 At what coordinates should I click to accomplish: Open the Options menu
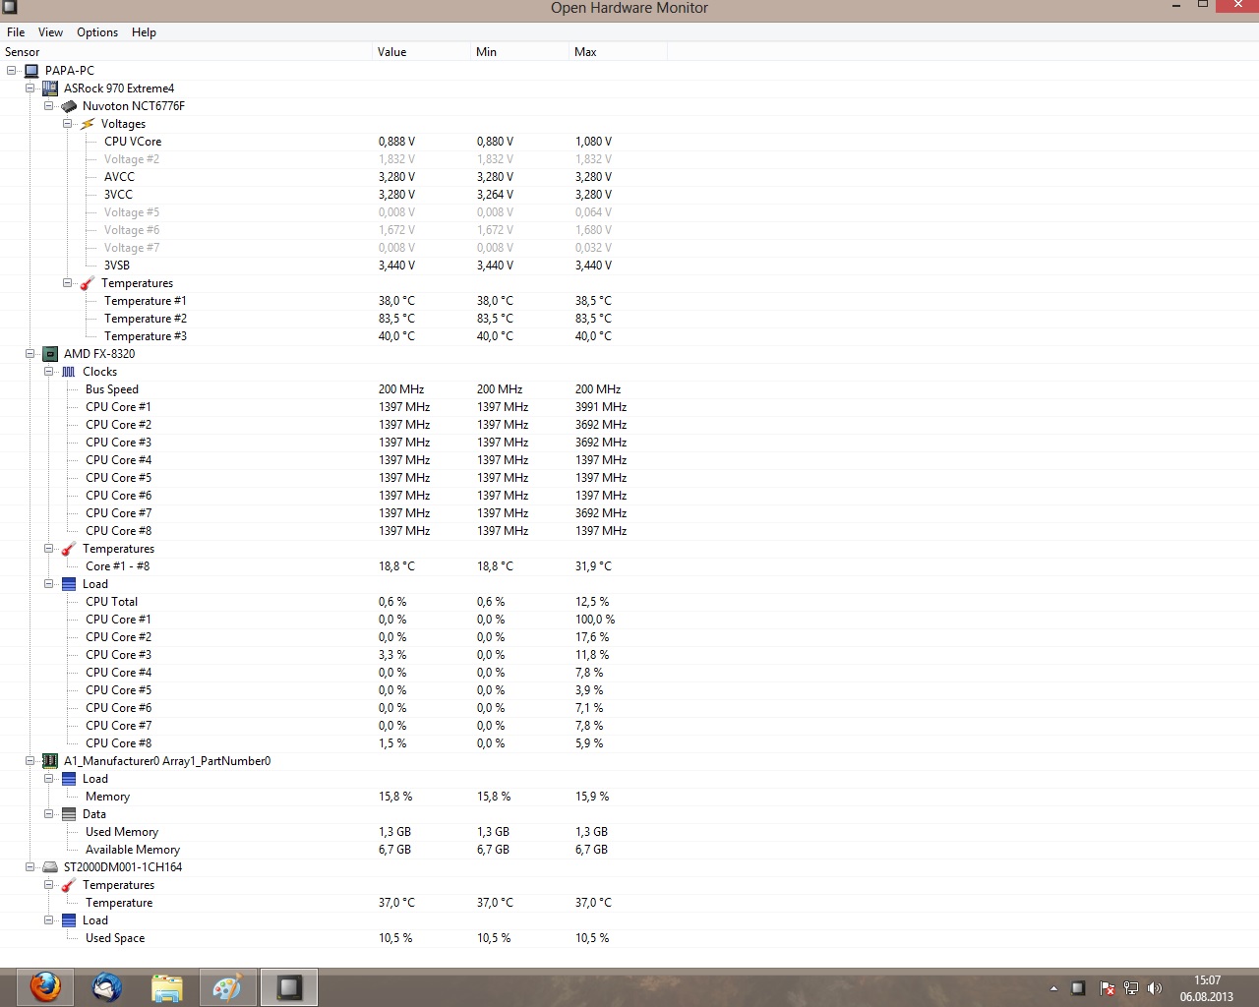(97, 32)
